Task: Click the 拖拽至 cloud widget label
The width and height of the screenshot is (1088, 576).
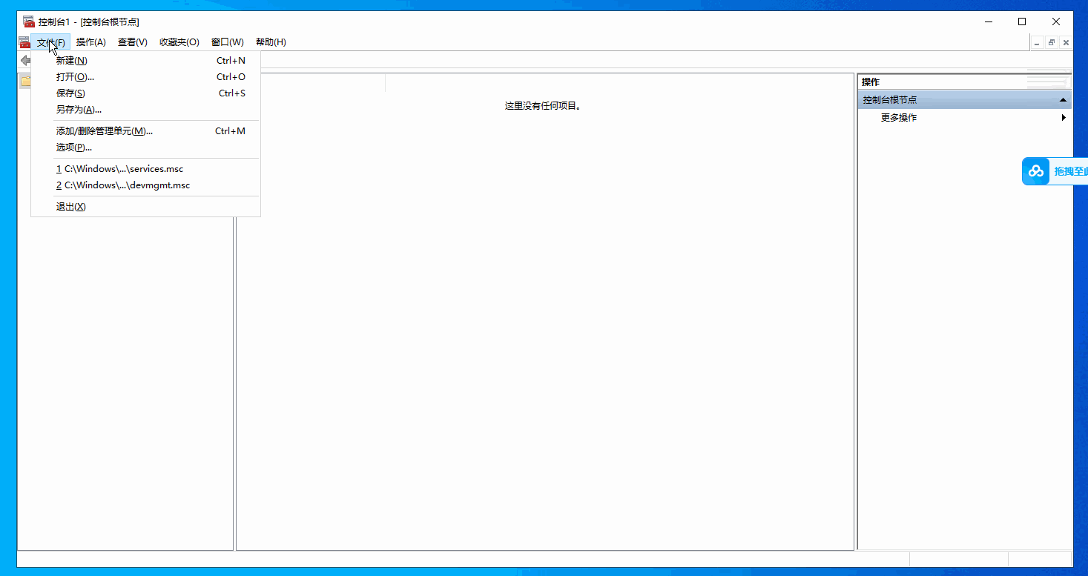Action: (1071, 171)
